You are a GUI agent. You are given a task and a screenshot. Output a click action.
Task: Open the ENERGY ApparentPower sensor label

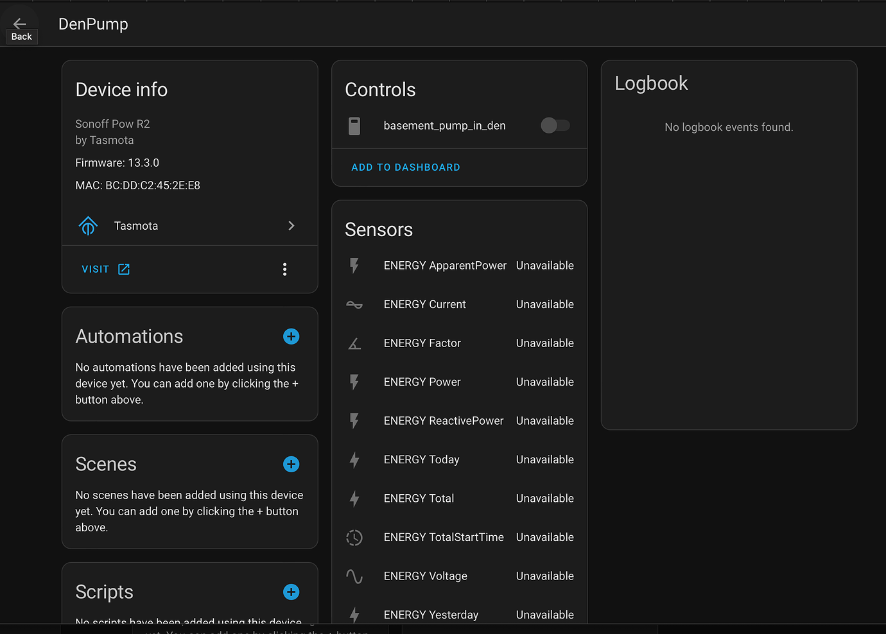(445, 266)
